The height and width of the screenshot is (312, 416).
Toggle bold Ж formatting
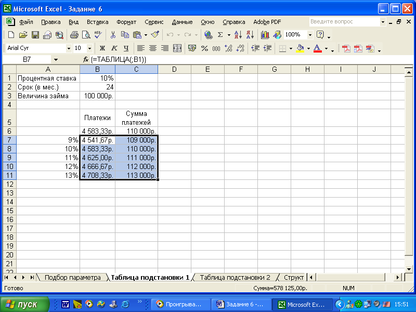pyautogui.click(x=102, y=48)
